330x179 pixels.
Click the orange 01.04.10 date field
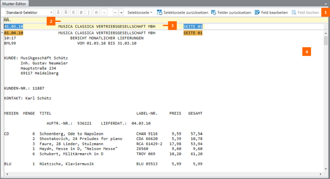(x=14, y=33)
